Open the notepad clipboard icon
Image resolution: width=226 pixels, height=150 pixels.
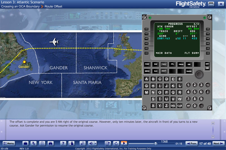click(42, 144)
